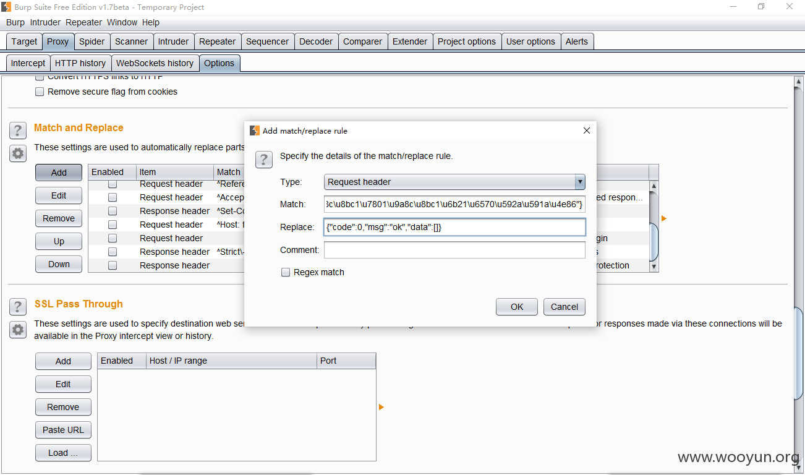Click orange arrow beside Match and Replace table
Image resolution: width=805 pixels, height=475 pixels.
664,218
